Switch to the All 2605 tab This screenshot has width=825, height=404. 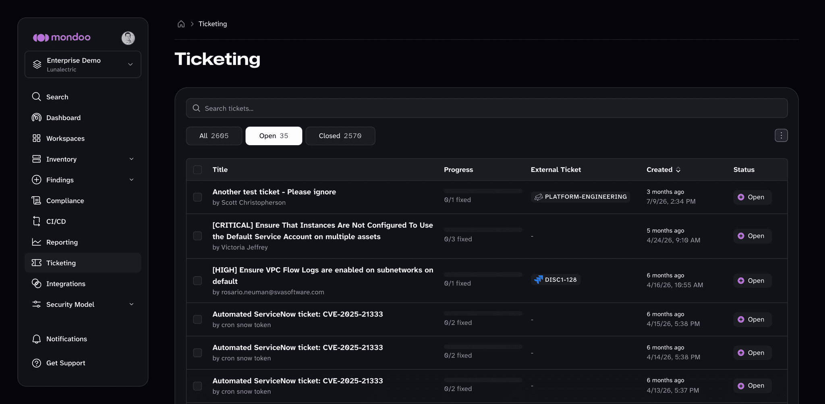[x=214, y=136]
